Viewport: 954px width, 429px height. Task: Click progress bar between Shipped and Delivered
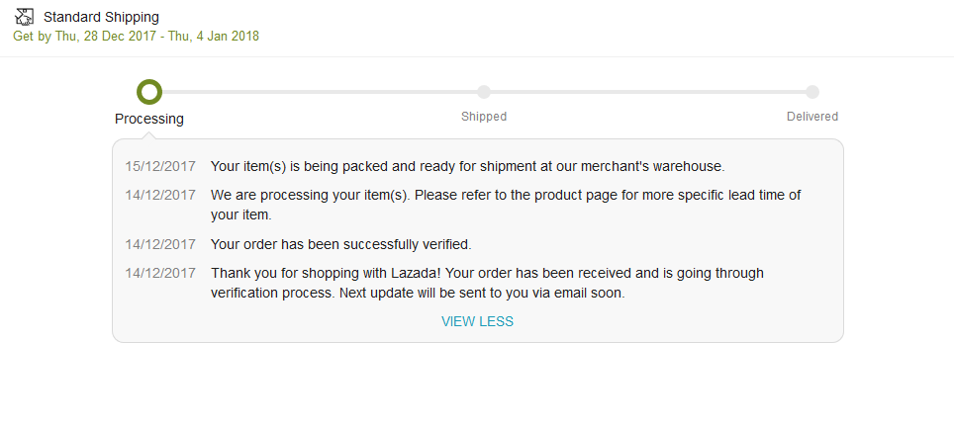tap(648, 92)
